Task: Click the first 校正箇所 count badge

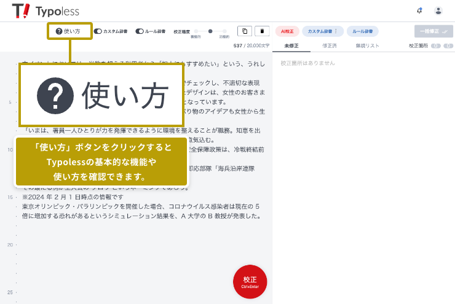Action: point(435,46)
